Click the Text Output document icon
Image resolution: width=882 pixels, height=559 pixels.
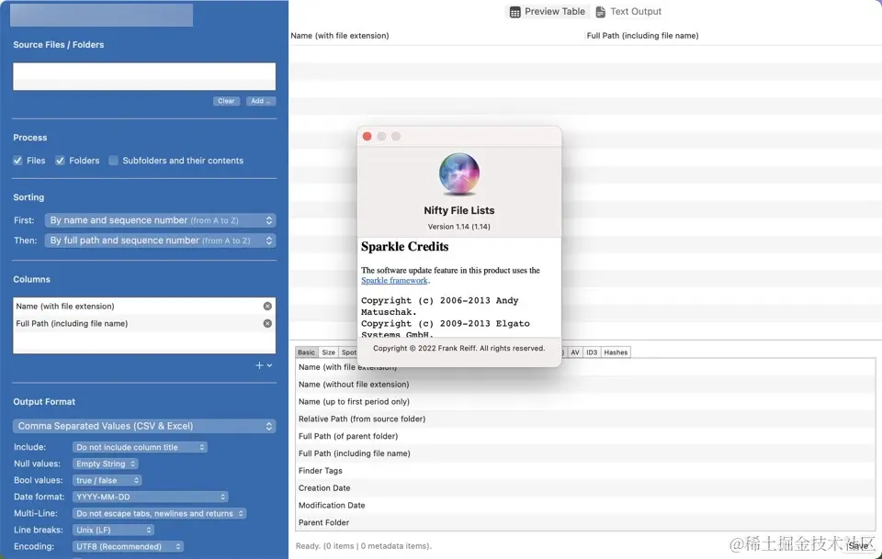pyautogui.click(x=600, y=12)
